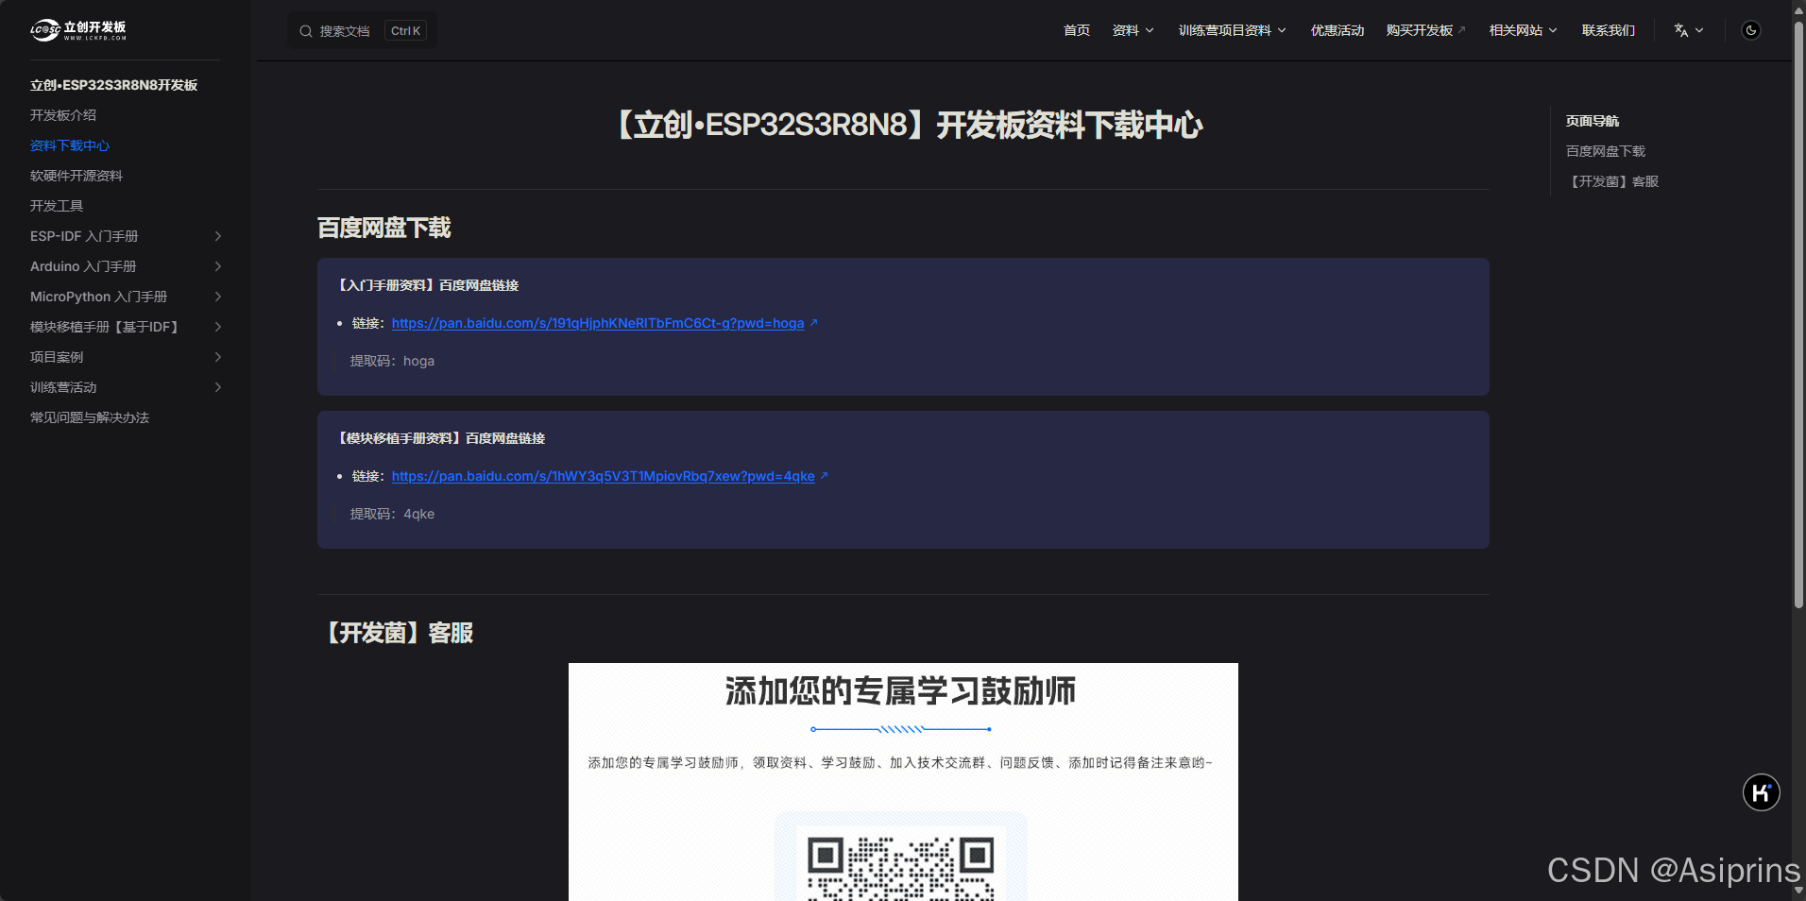
Task: Open the 联系我们 menu item
Action: coord(1609,29)
